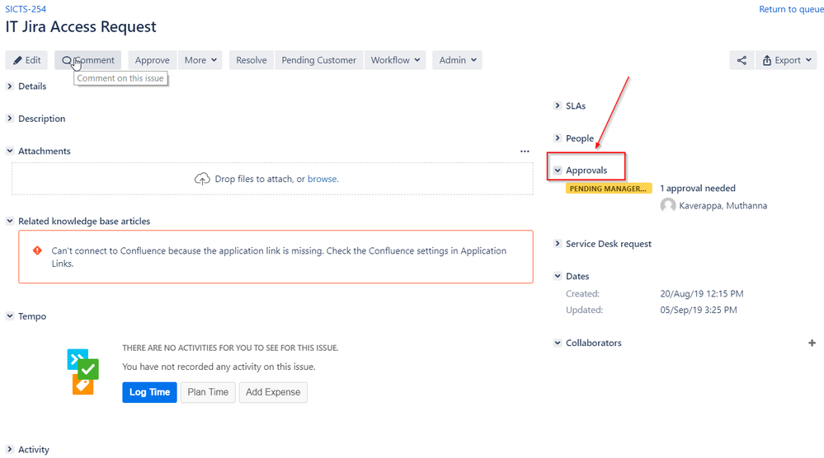Click the PENDING MANAGER status badge
Image resolution: width=824 pixels, height=458 pixels.
(x=609, y=189)
